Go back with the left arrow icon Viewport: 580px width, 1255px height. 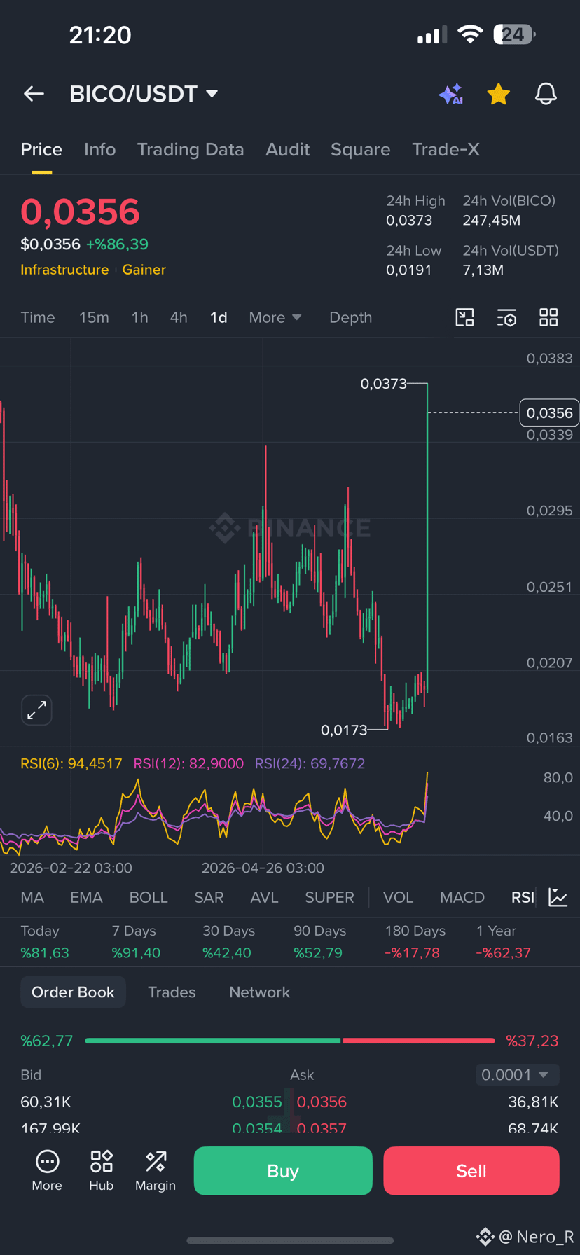coord(34,94)
